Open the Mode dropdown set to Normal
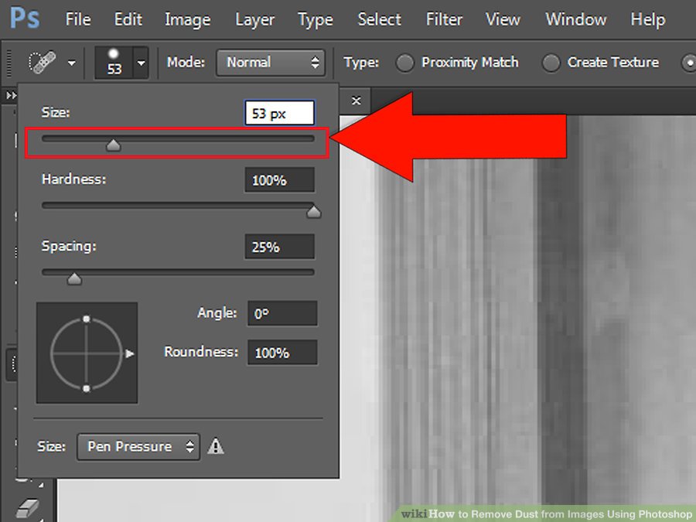 pos(271,62)
